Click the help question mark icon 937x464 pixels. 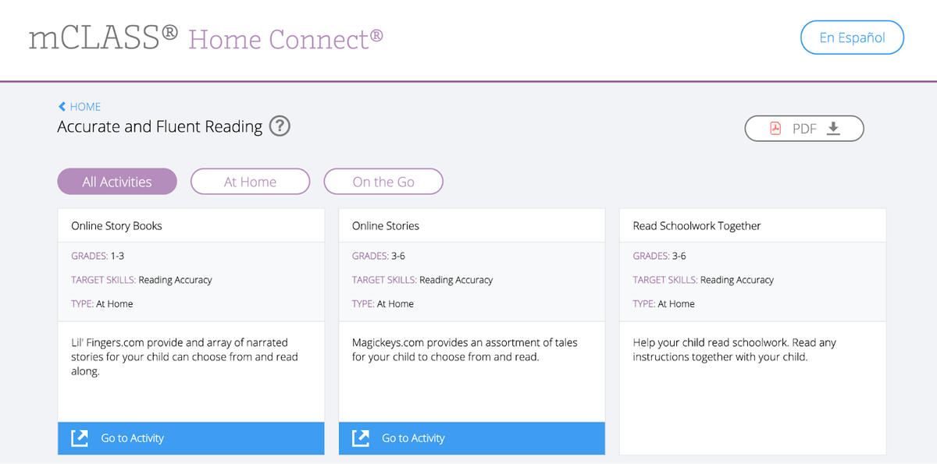(280, 126)
